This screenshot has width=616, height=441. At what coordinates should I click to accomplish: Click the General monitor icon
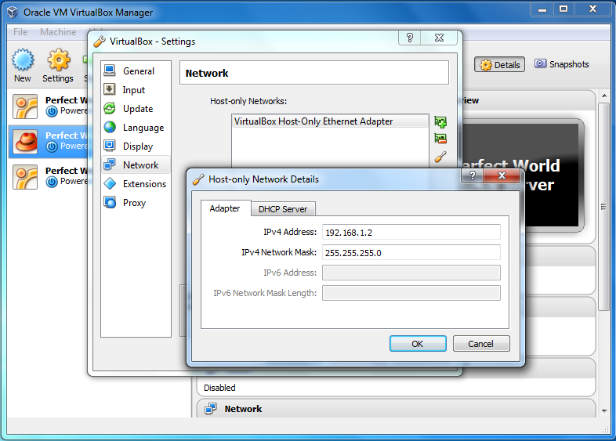pyautogui.click(x=110, y=70)
